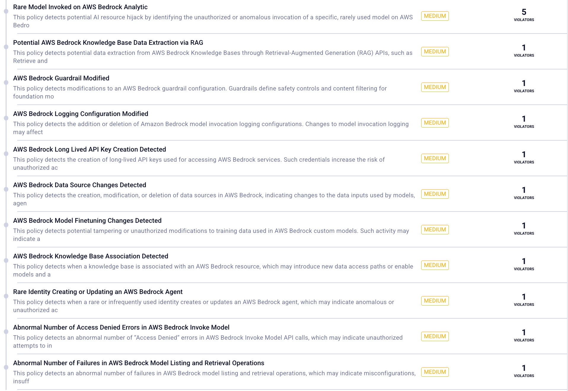Open AWS Bedrock Knowledge Base Association Detected
This screenshot has height=391, width=568.
pyautogui.click(x=91, y=256)
